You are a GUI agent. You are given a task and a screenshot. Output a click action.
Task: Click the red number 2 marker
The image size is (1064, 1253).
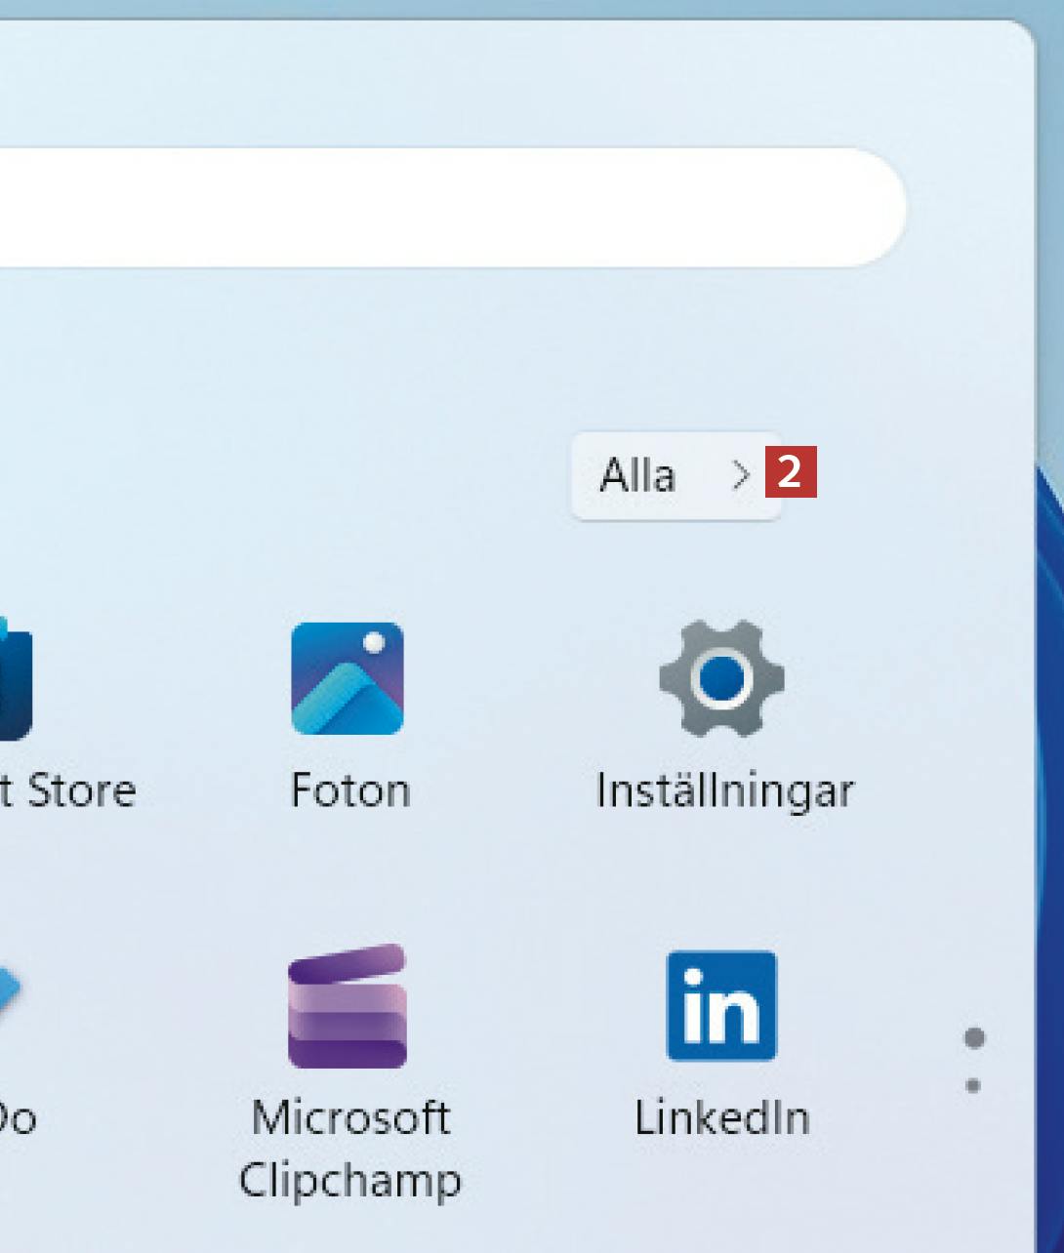791,472
